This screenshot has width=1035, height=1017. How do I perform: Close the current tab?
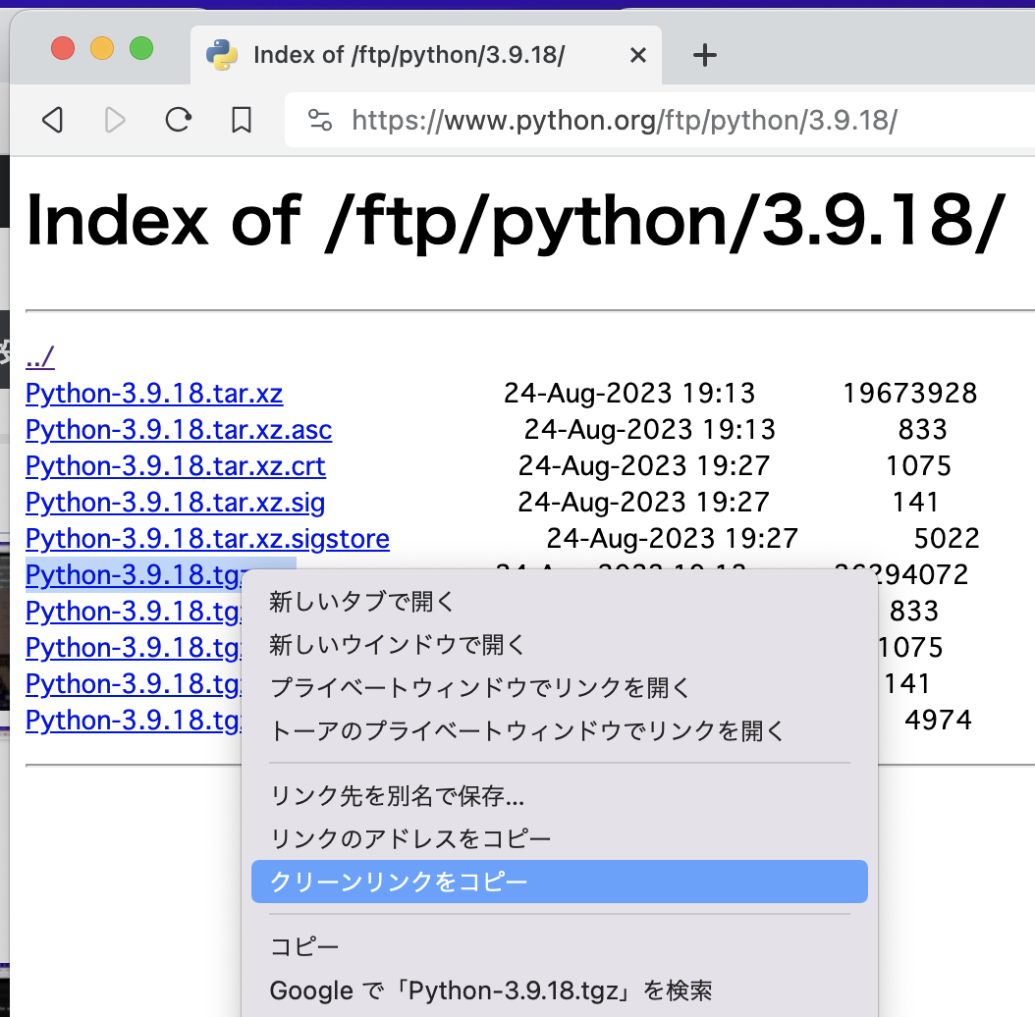pos(638,55)
